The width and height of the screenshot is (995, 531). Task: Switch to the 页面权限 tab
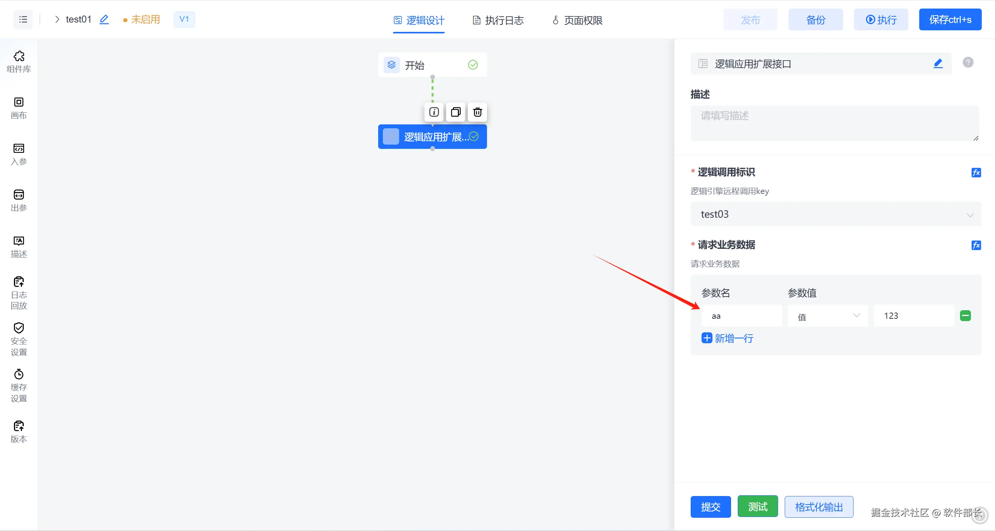(x=577, y=20)
